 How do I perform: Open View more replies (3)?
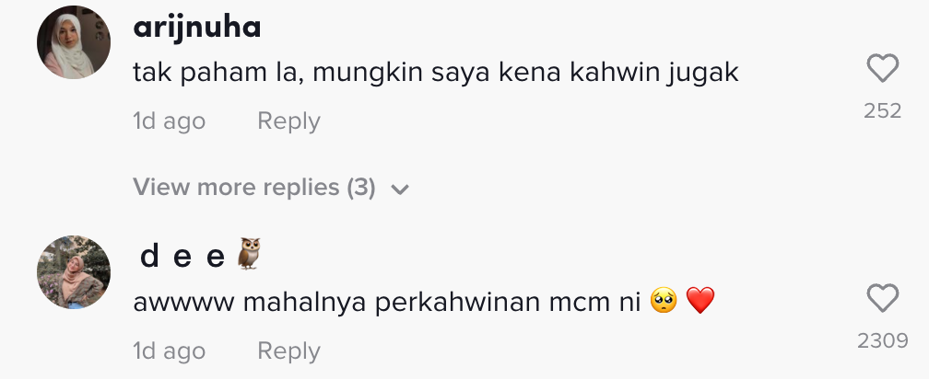[254, 188]
